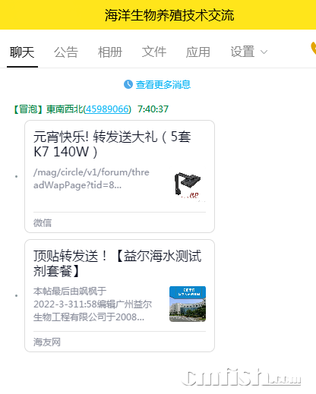Image resolution: width=316 pixels, height=394 pixels.
Task: Click the 海友网 source label
Action: pos(47,342)
